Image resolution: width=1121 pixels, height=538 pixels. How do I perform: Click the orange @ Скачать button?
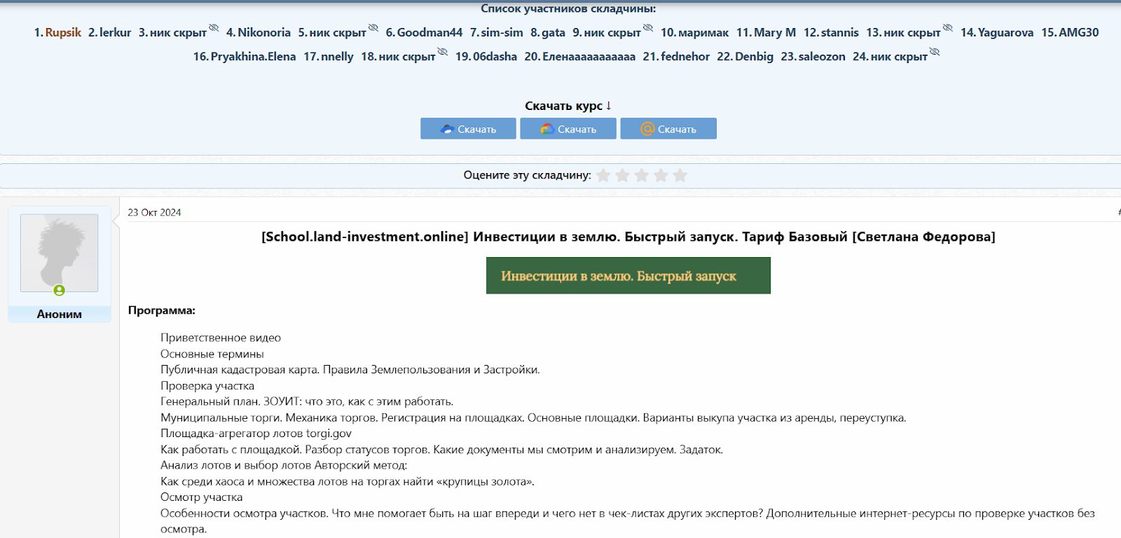(x=668, y=129)
